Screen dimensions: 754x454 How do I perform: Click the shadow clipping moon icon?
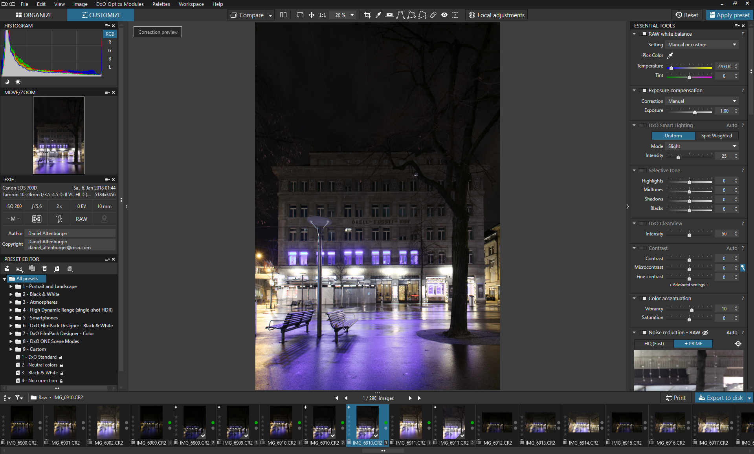coord(7,82)
